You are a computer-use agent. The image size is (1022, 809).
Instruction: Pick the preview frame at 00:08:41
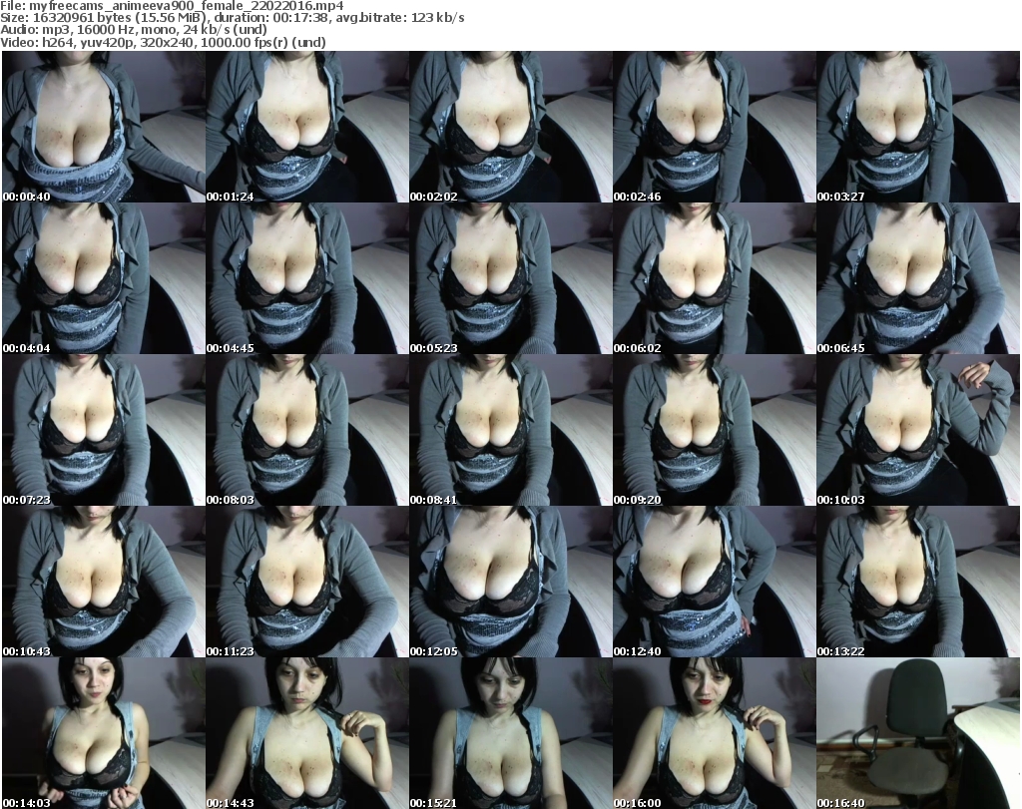[x=511, y=430]
